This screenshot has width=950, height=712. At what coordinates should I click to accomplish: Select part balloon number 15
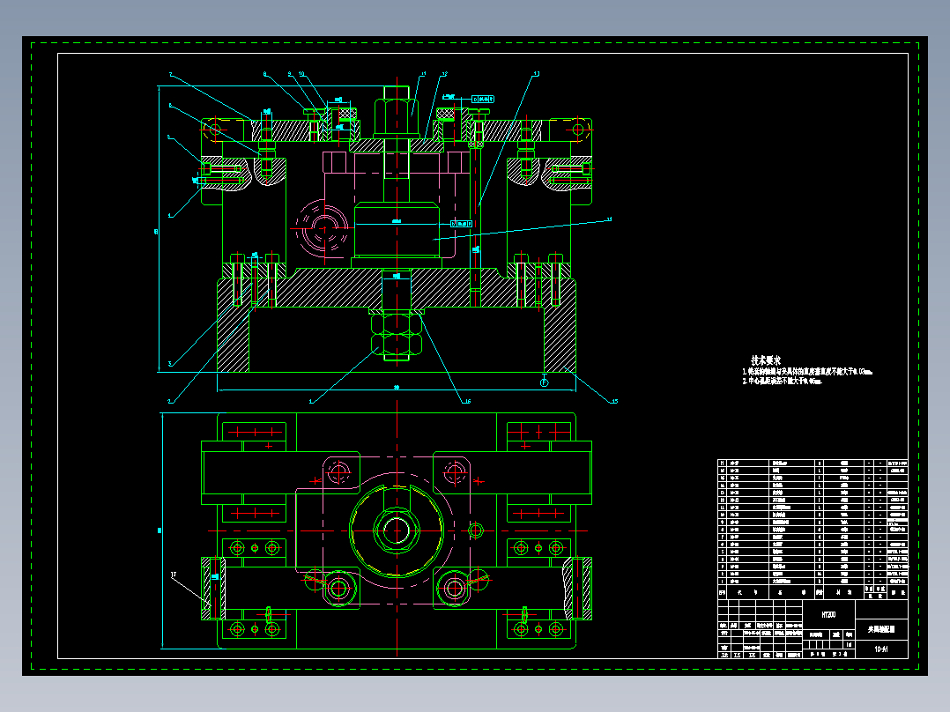tap(614, 401)
